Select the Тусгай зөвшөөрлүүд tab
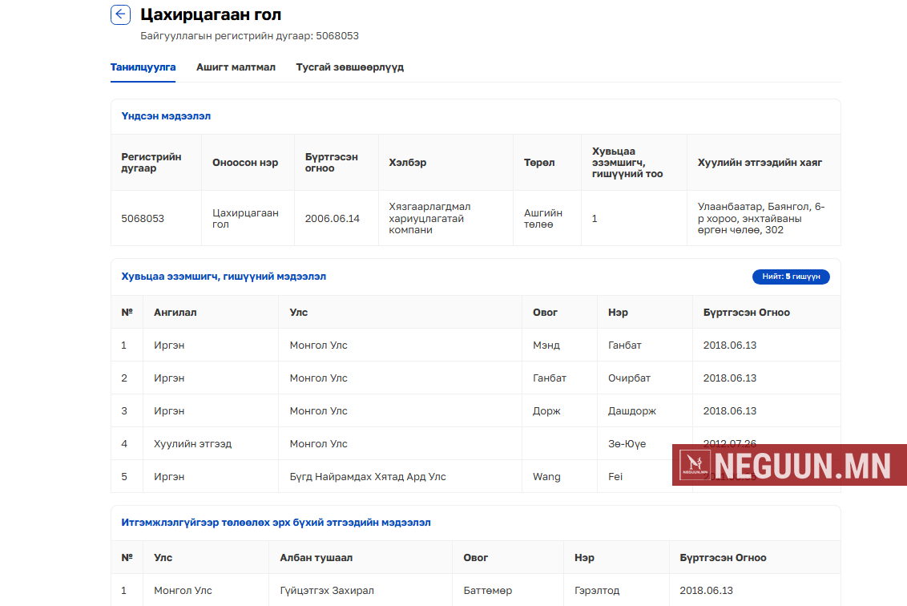907x606 pixels. (349, 67)
